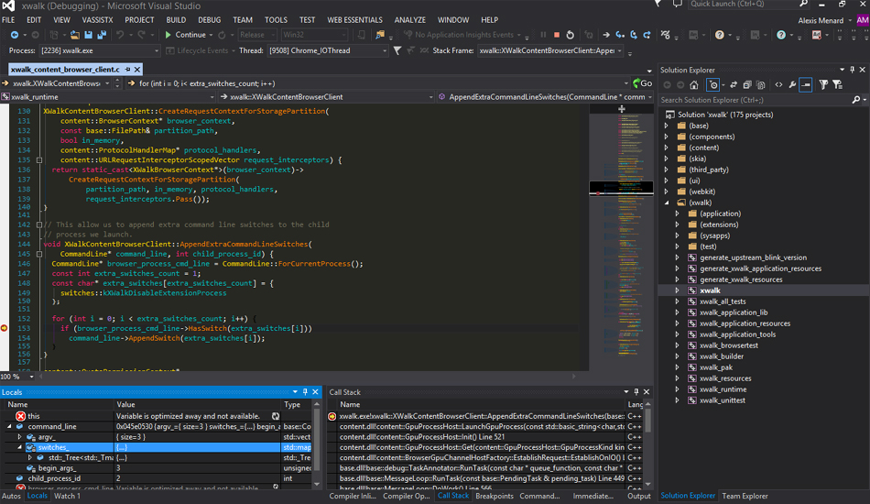The width and height of the screenshot is (870, 504).
Task: Open the Process dropdown showing xwalk.exe
Action: 99,50
